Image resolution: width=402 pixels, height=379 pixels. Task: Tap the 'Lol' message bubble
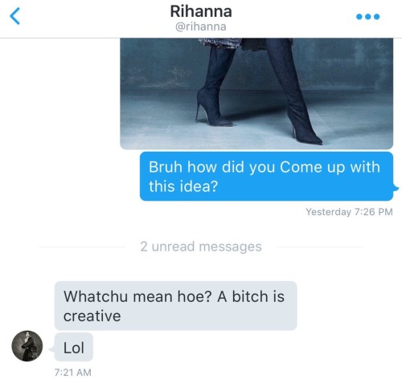click(74, 348)
